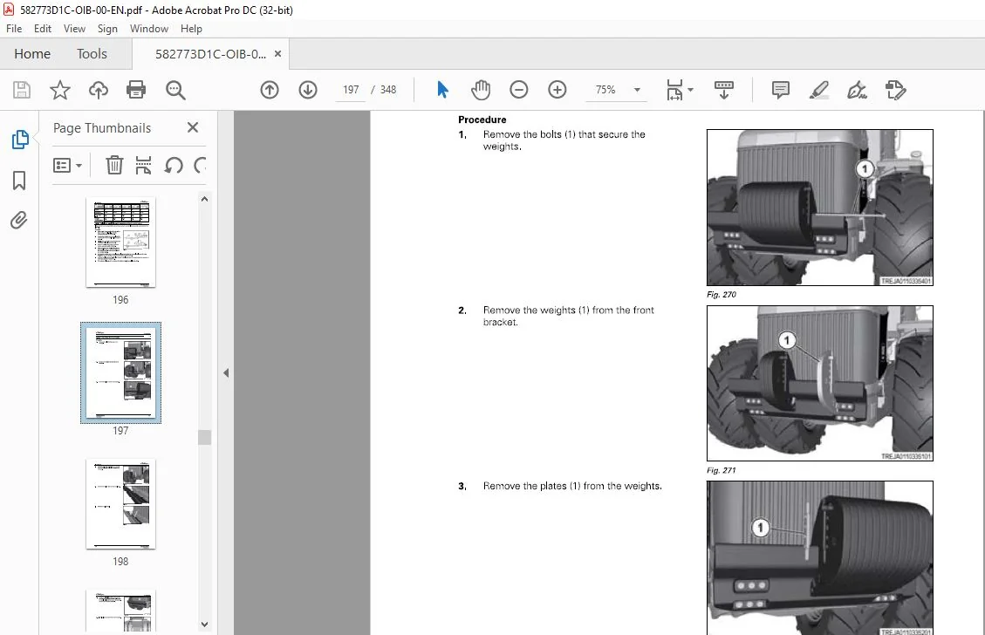
Task: Close the Page Thumbnails panel
Action: pyautogui.click(x=193, y=127)
